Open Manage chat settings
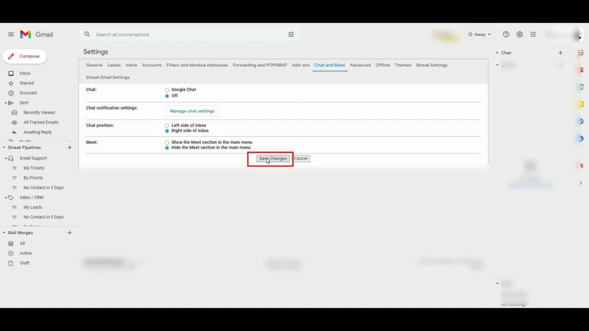 (x=192, y=110)
